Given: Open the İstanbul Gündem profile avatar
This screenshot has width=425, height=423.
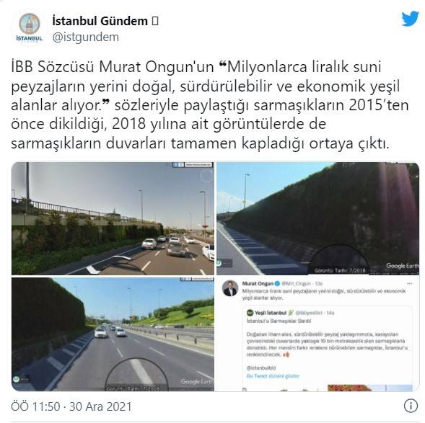Looking at the screenshot, I should click(x=30, y=27).
